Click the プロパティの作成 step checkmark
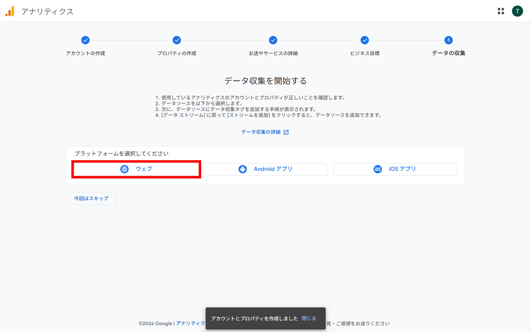 pyautogui.click(x=177, y=40)
